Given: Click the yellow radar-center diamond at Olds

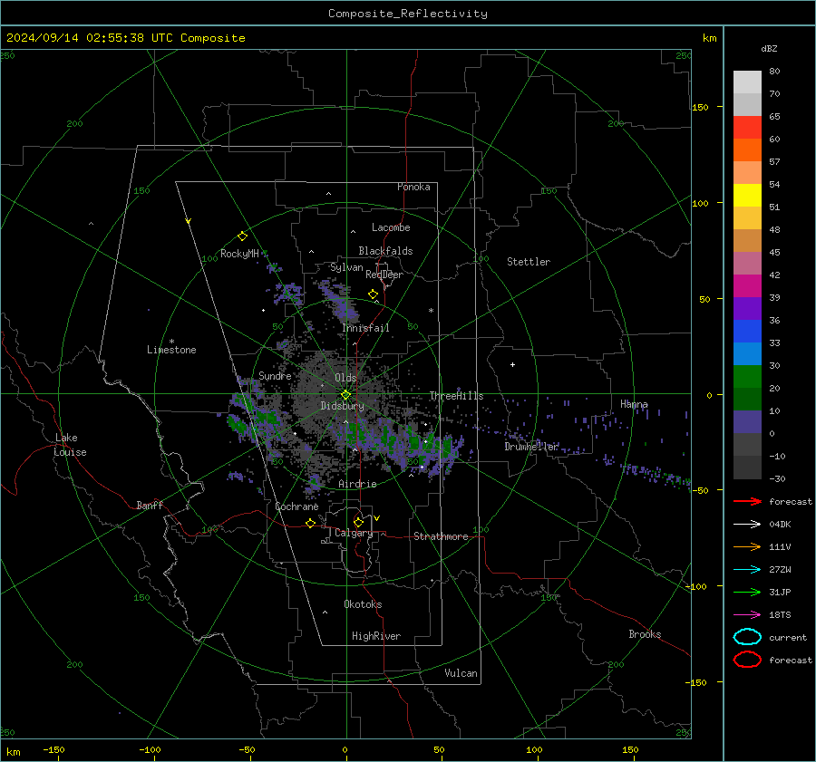Looking at the screenshot, I should [345, 395].
